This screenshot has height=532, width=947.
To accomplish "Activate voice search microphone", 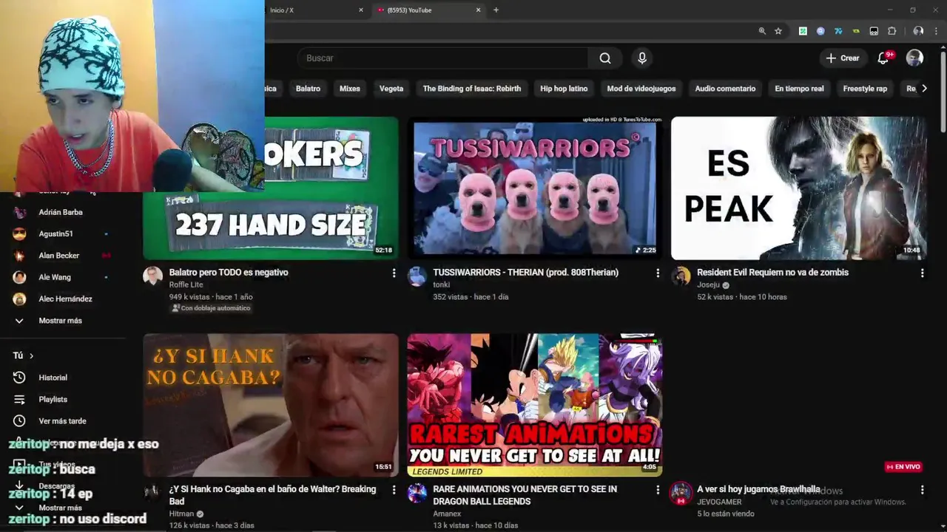I will point(642,58).
